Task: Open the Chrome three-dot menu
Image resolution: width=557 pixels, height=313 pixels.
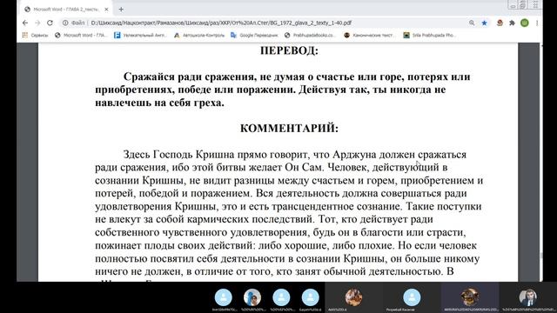Action: [x=537, y=23]
